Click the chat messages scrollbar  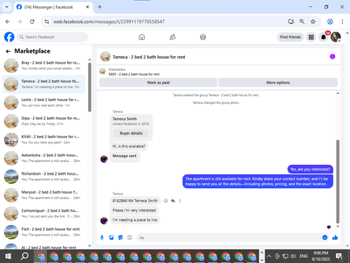point(337,182)
